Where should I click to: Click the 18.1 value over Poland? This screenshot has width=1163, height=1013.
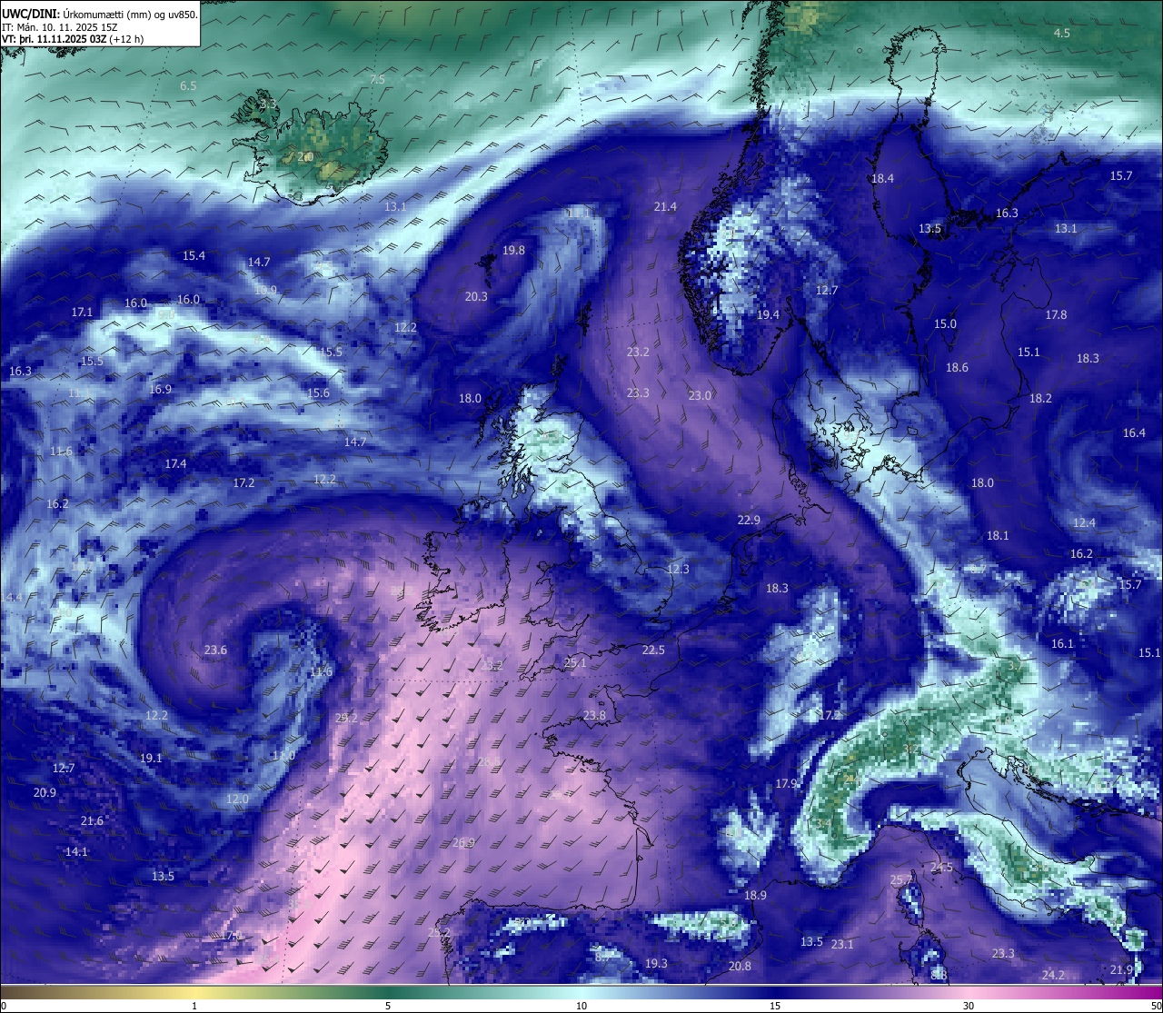pyautogui.click(x=998, y=536)
